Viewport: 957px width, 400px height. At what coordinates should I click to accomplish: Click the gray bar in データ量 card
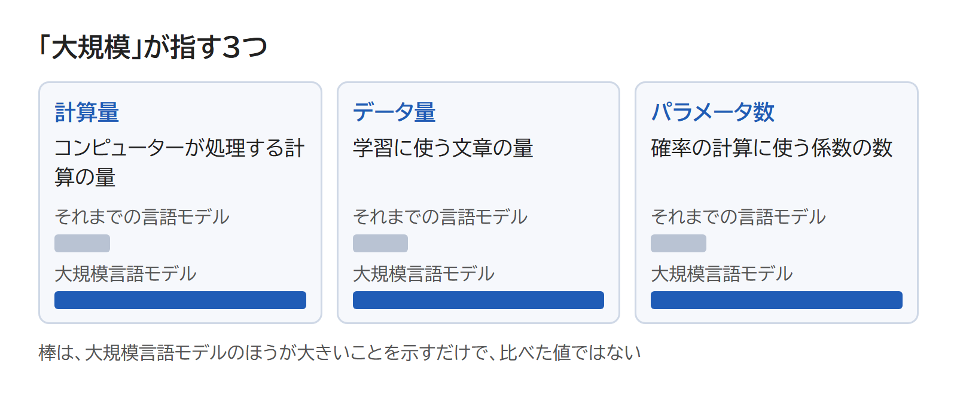click(x=380, y=243)
